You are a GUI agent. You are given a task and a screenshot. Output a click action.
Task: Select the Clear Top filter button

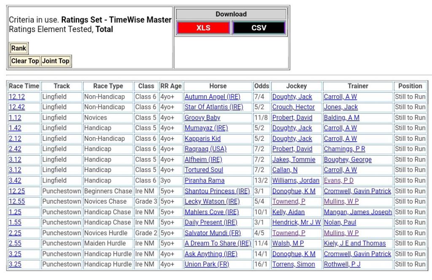[25, 61]
